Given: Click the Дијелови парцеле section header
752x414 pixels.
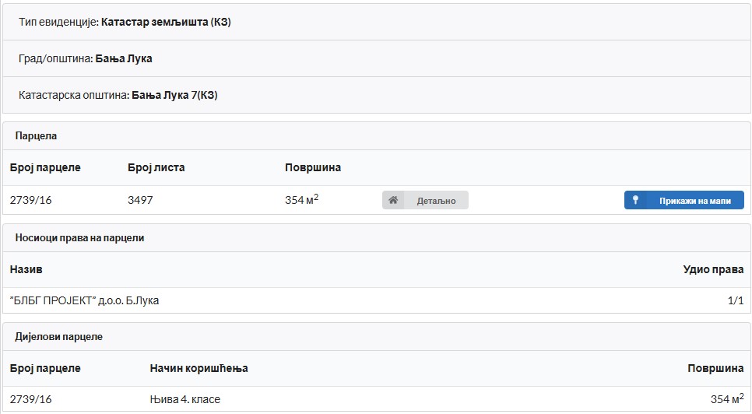Looking at the screenshot, I should point(58,337).
